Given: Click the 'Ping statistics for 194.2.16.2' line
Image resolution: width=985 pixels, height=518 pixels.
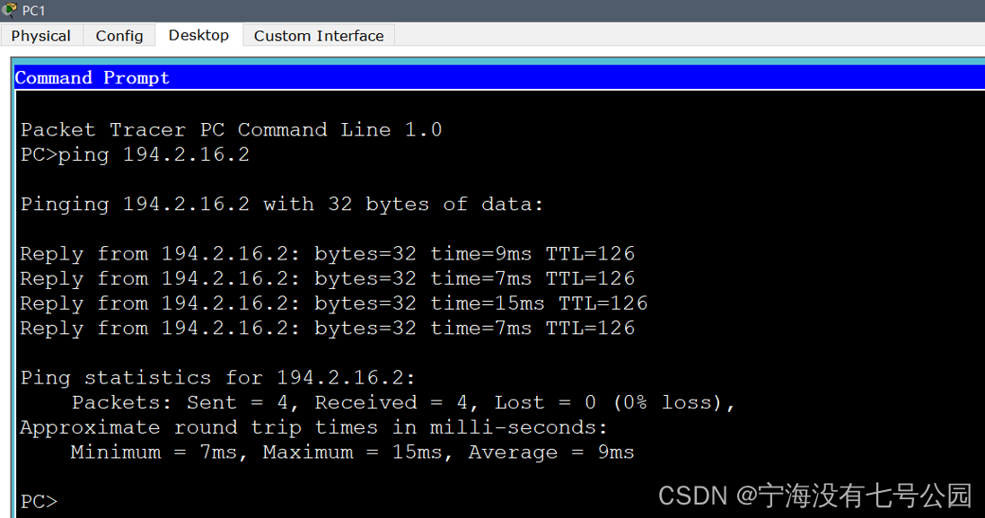Looking at the screenshot, I should 218,377.
